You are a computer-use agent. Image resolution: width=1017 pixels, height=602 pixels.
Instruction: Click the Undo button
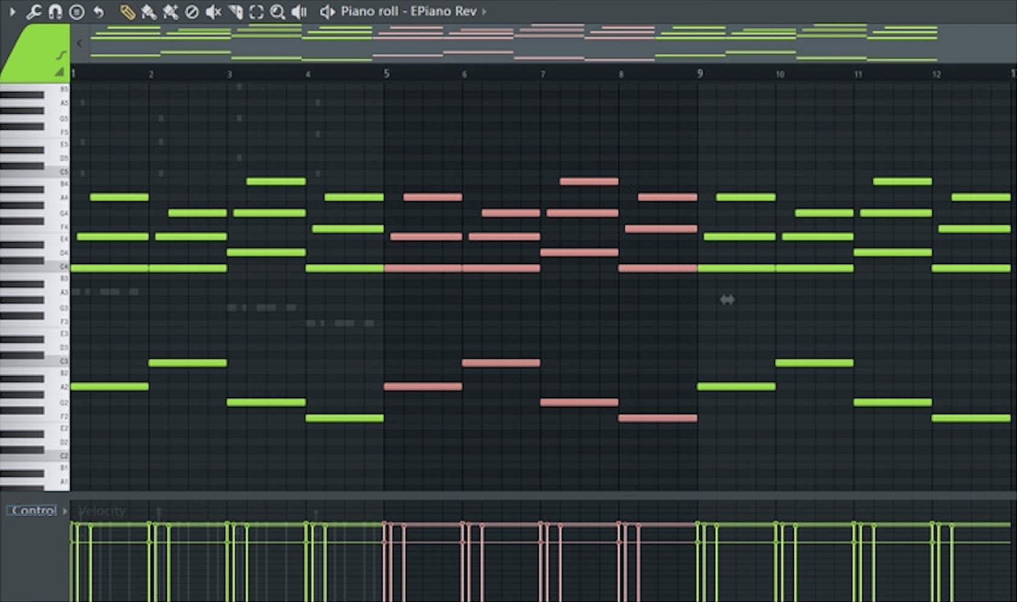(100, 11)
